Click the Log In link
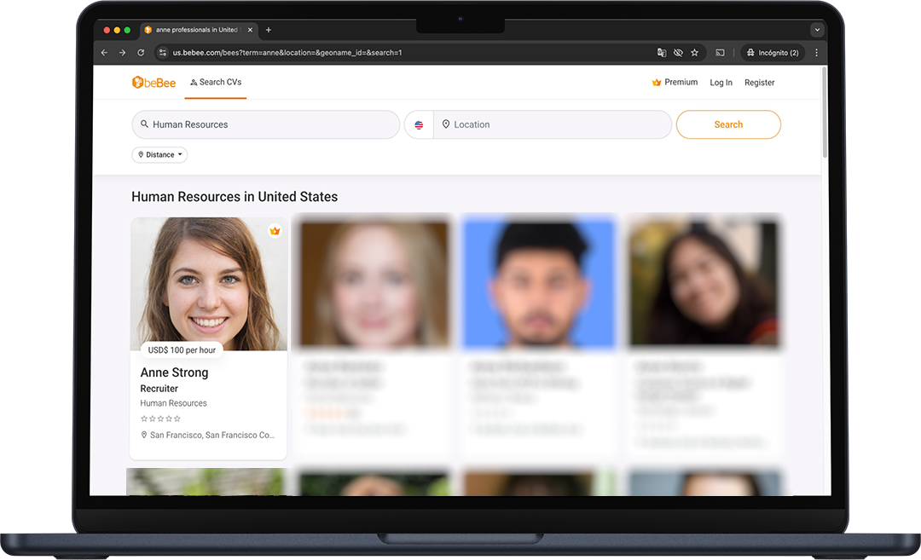 [721, 83]
